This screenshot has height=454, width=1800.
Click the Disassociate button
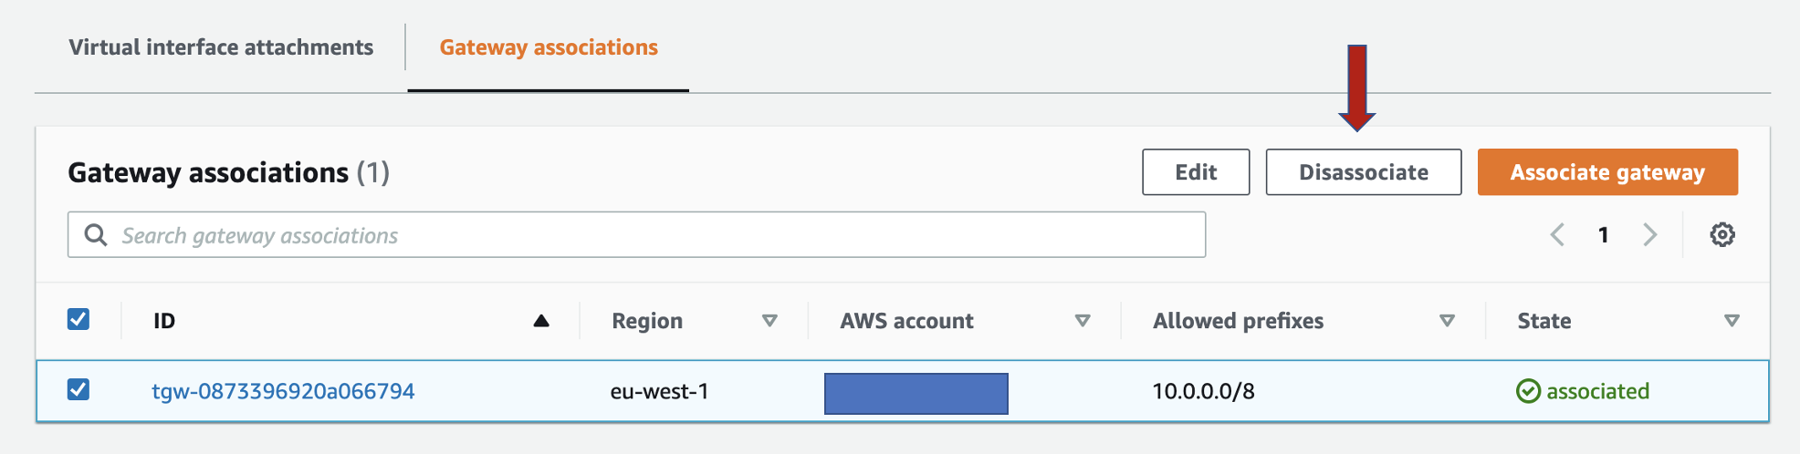tap(1364, 172)
